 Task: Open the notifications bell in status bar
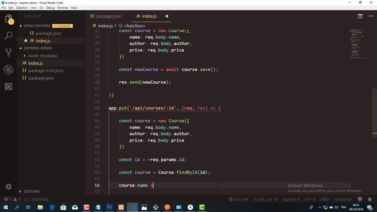click(x=370, y=199)
